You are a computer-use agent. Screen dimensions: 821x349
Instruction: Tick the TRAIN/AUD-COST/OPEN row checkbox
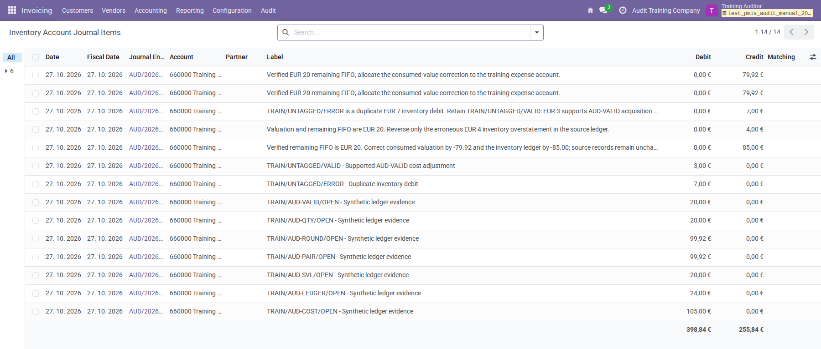36,312
